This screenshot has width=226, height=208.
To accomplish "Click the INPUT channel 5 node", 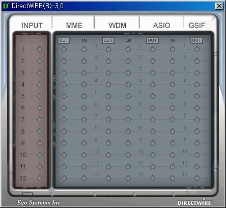I will 40,96.
